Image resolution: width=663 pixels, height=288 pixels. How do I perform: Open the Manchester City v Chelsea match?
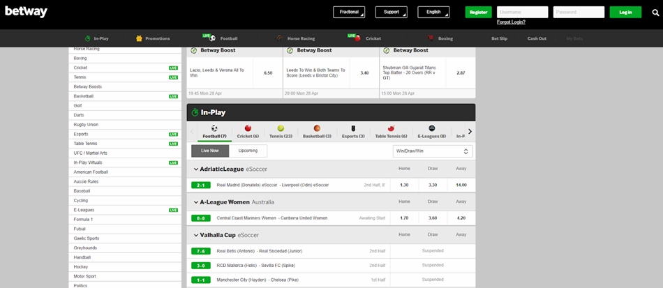[258, 280]
